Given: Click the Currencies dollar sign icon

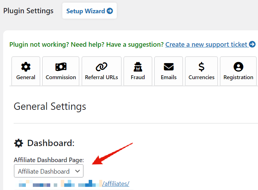Looking at the screenshot, I should (x=201, y=67).
